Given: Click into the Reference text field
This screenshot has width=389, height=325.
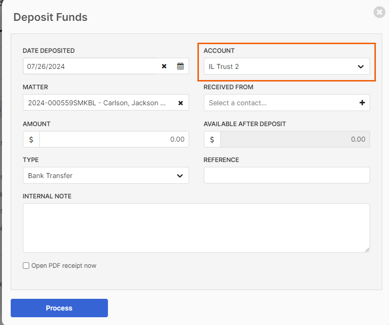Looking at the screenshot, I should (x=286, y=175).
